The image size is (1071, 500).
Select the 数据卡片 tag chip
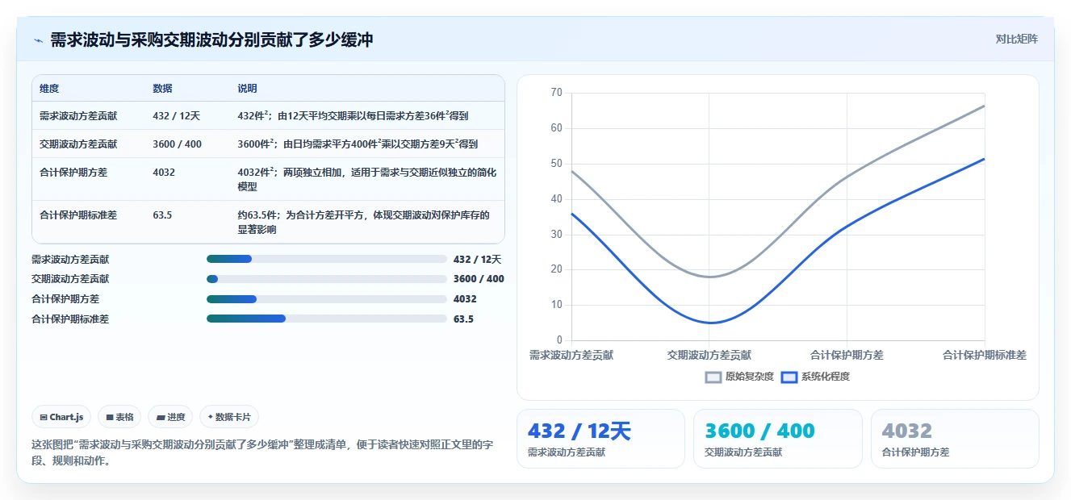229,417
